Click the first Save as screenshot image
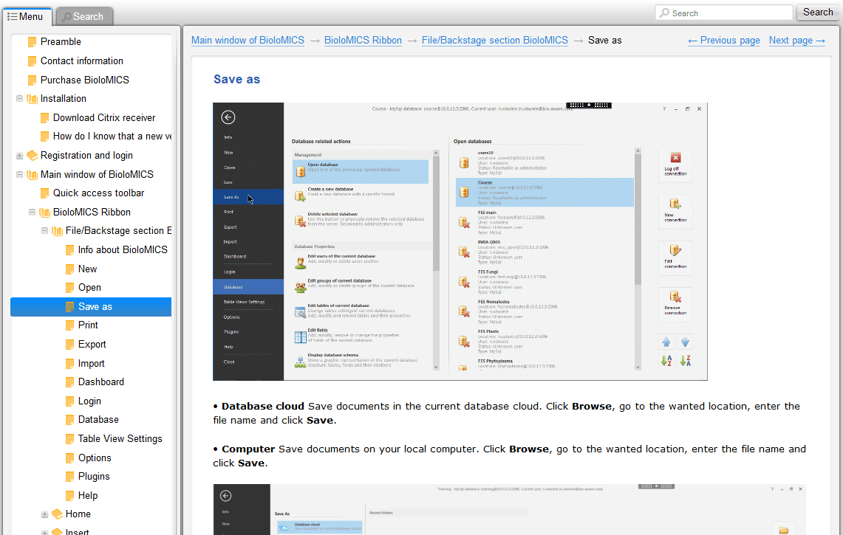The image size is (843, 535). point(460,242)
